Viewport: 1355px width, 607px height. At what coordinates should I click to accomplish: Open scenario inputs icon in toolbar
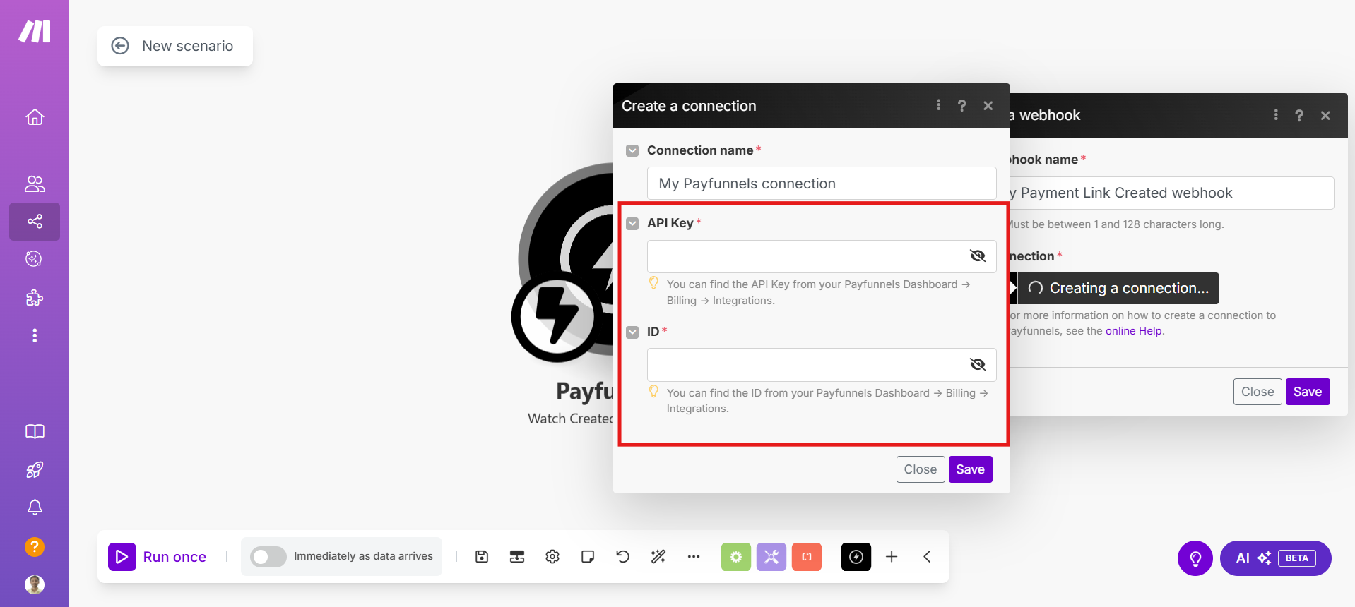tap(517, 557)
